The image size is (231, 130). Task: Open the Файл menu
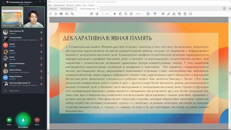click(50, 5)
